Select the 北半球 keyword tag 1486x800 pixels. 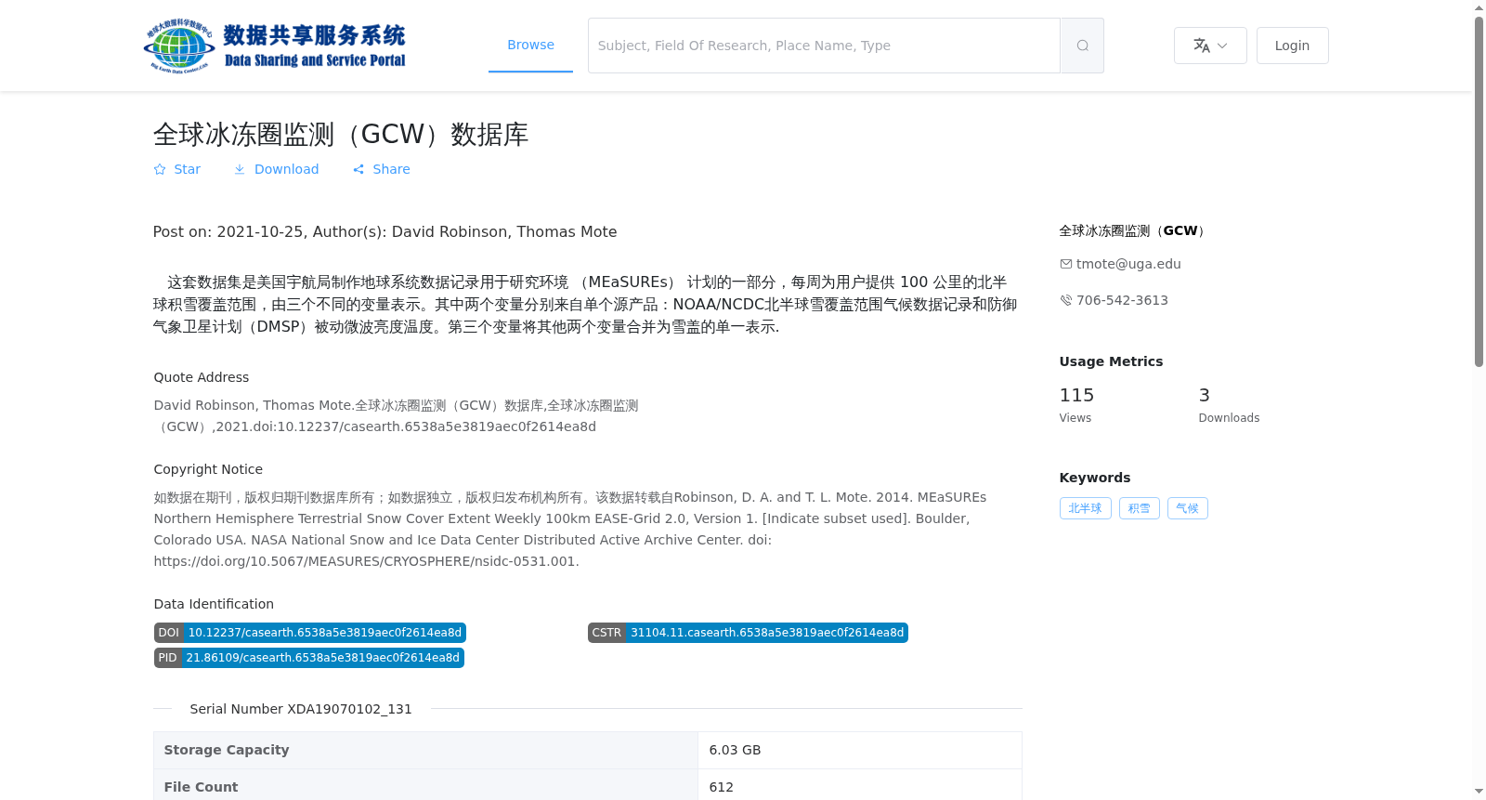pos(1085,508)
